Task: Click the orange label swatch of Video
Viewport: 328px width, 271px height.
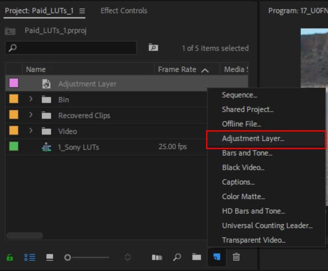Action: pos(14,131)
